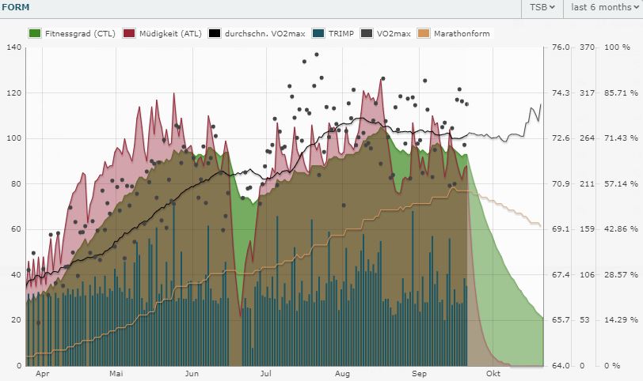The height and width of the screenshot is (381, 643).
Task: Toggle the Fitnessgrad (CTL) series label
Action: point(79,34)
